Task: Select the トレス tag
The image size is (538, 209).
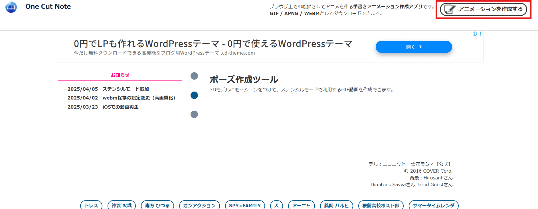Action: point(91,205)
